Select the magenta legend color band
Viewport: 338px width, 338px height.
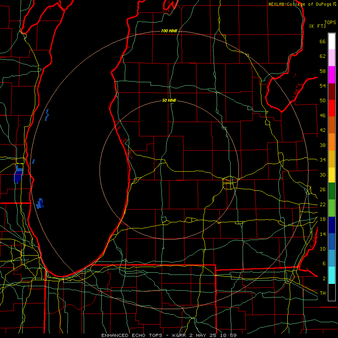point(332,75)
